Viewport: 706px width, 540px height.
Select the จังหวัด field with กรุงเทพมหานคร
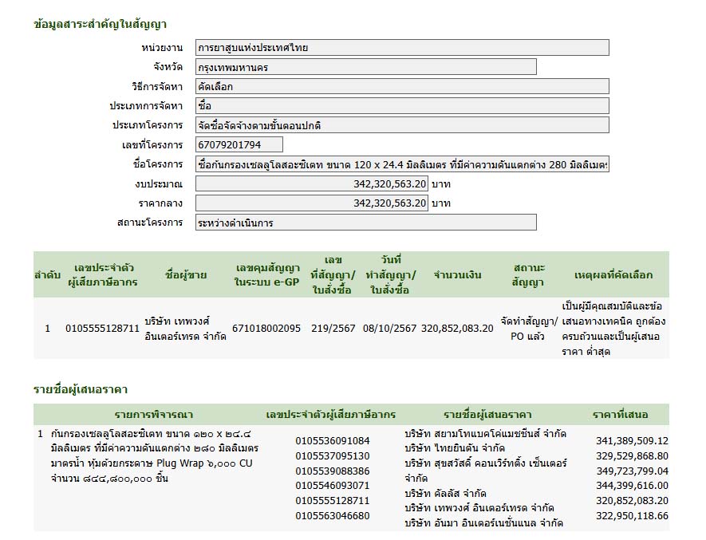click(x=365, y=67)
